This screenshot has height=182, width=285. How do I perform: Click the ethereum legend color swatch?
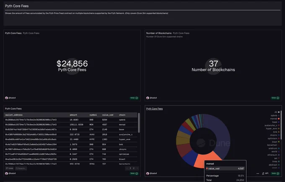point(279,155)
